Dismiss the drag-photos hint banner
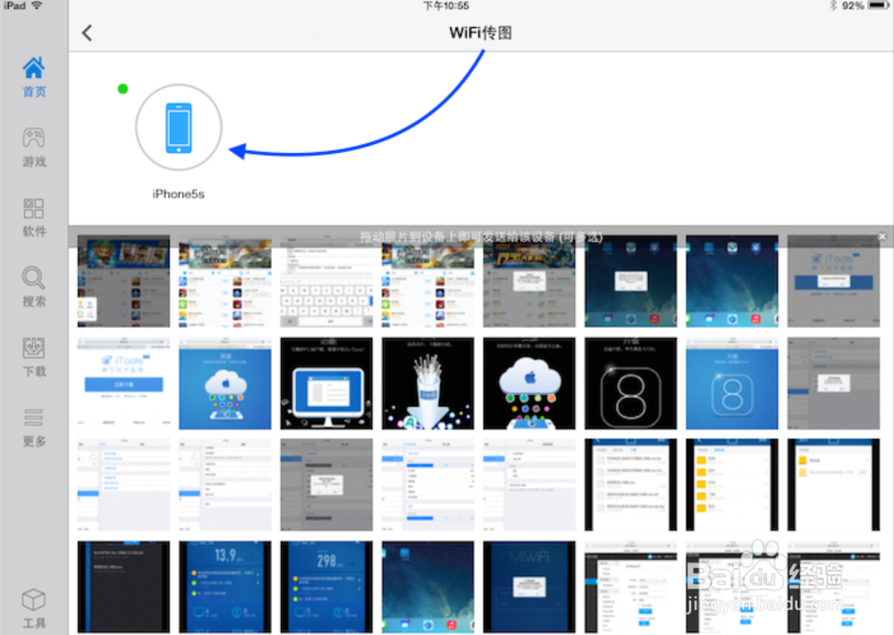The height and width of the screenshot is (635, 894). [x=883, y=236]
